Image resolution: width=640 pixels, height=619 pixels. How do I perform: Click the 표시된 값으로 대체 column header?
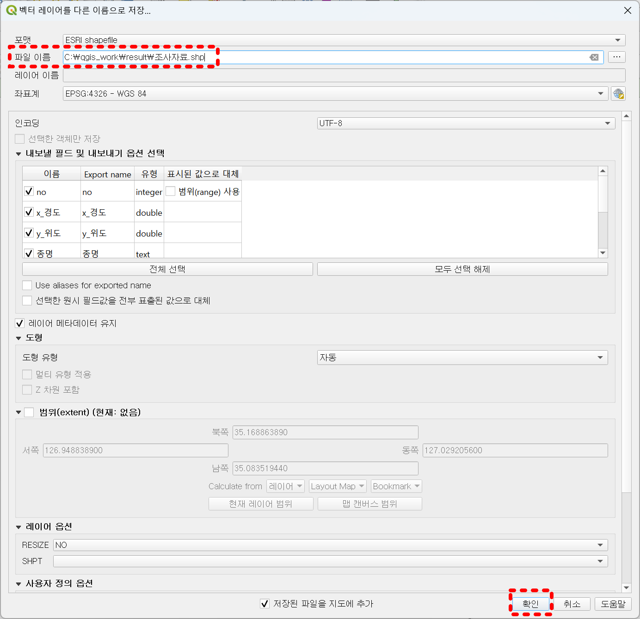[203, 174]
